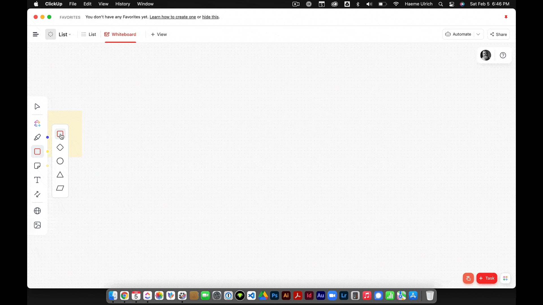
Task: Select the sticky note tool
Action: tap(37, 166)
